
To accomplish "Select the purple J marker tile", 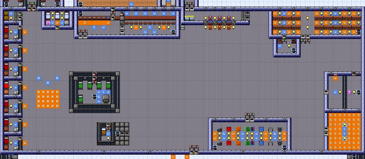I will tap(349, 92).
